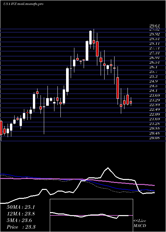Click the 20.08 price axis label
The width and height of the screenshot is (166, 232).
tap(154, 138)
